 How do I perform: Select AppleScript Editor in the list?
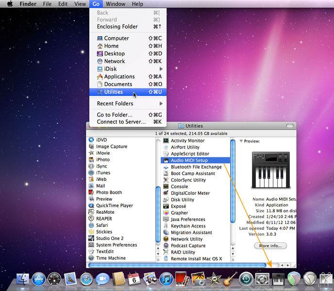click(x=195, y=154)
